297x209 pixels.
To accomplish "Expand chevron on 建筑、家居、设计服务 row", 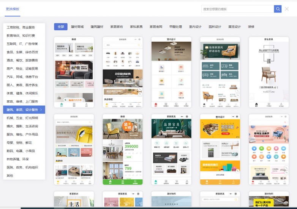I will 41,110.
